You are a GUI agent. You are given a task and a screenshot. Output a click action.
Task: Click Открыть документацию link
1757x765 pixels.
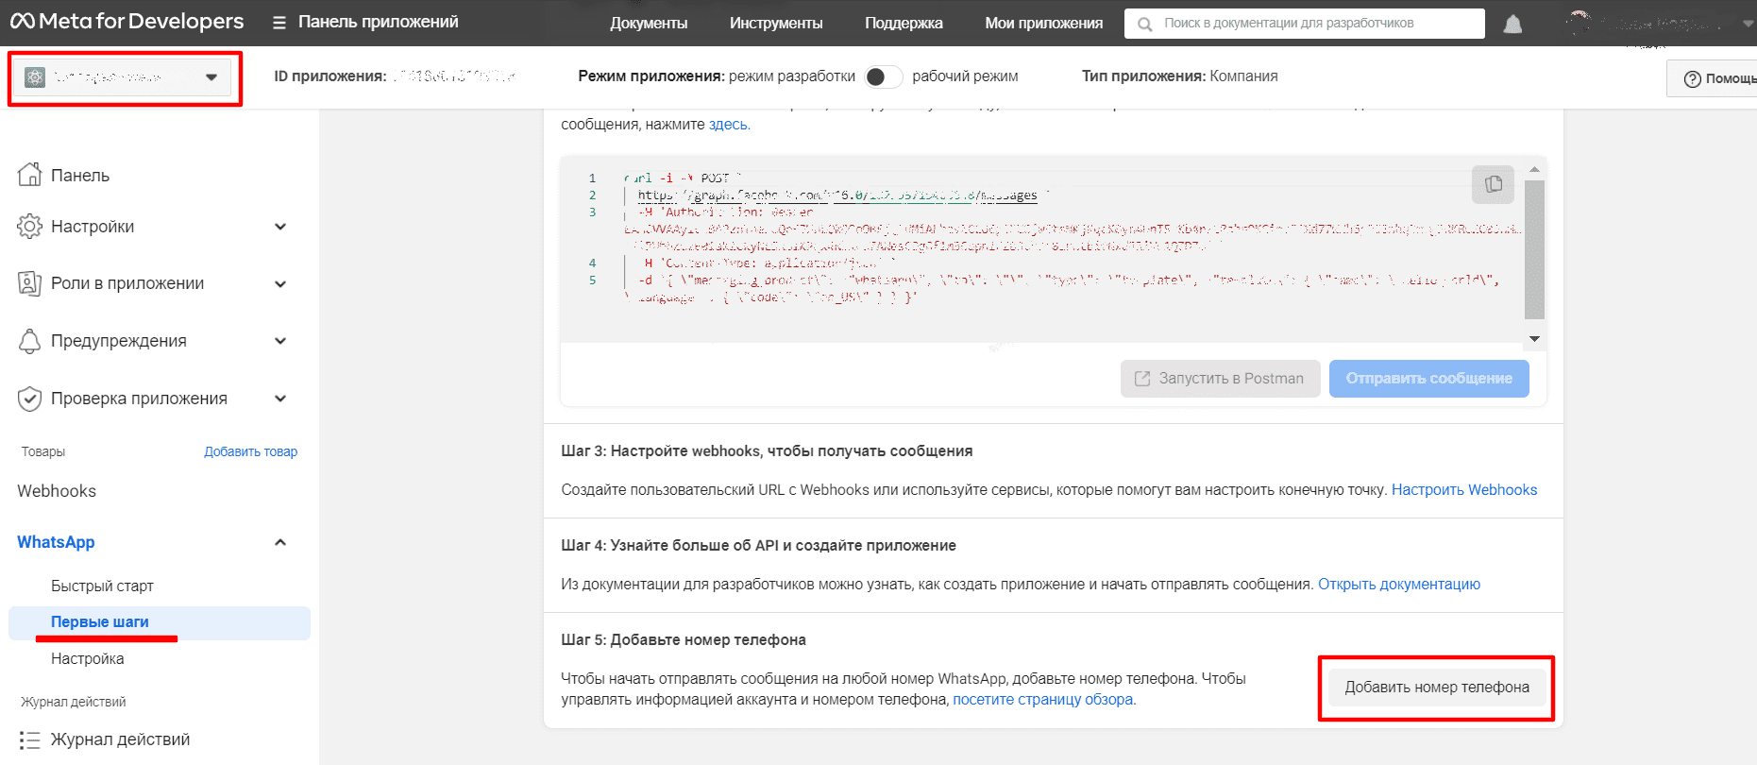(x=1399, y=584)
